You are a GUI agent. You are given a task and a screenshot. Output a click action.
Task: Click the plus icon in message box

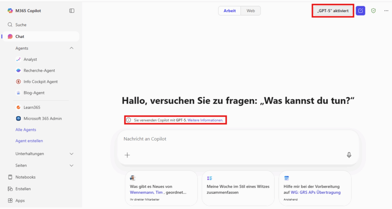[127, 155]
